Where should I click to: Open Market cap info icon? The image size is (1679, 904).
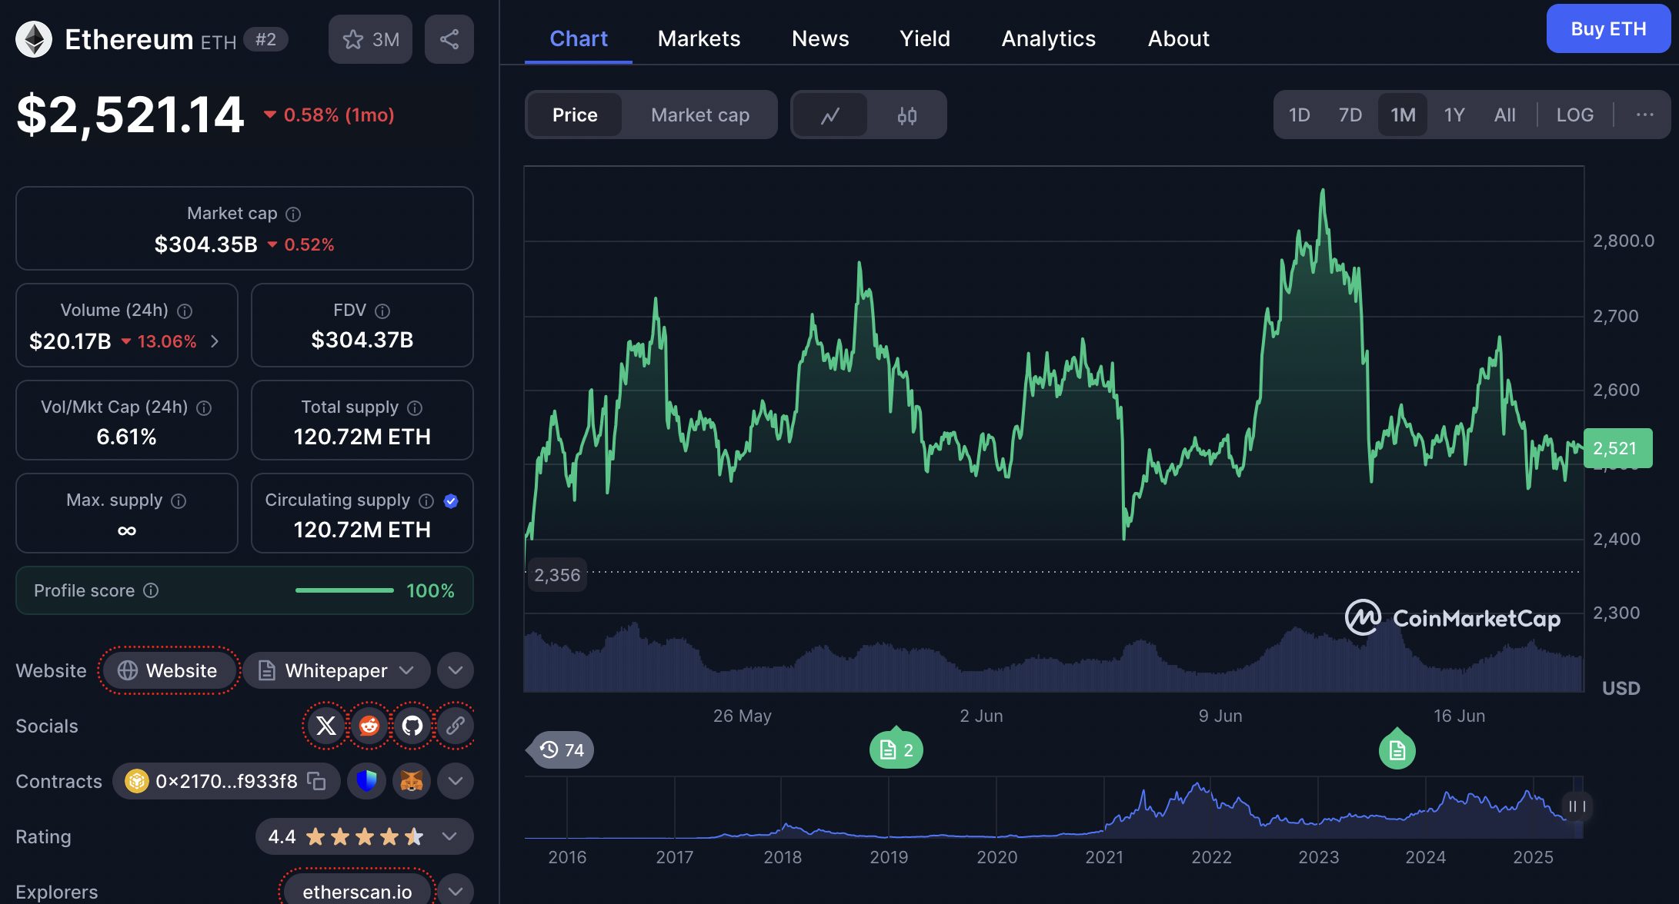tap(293, 214)
